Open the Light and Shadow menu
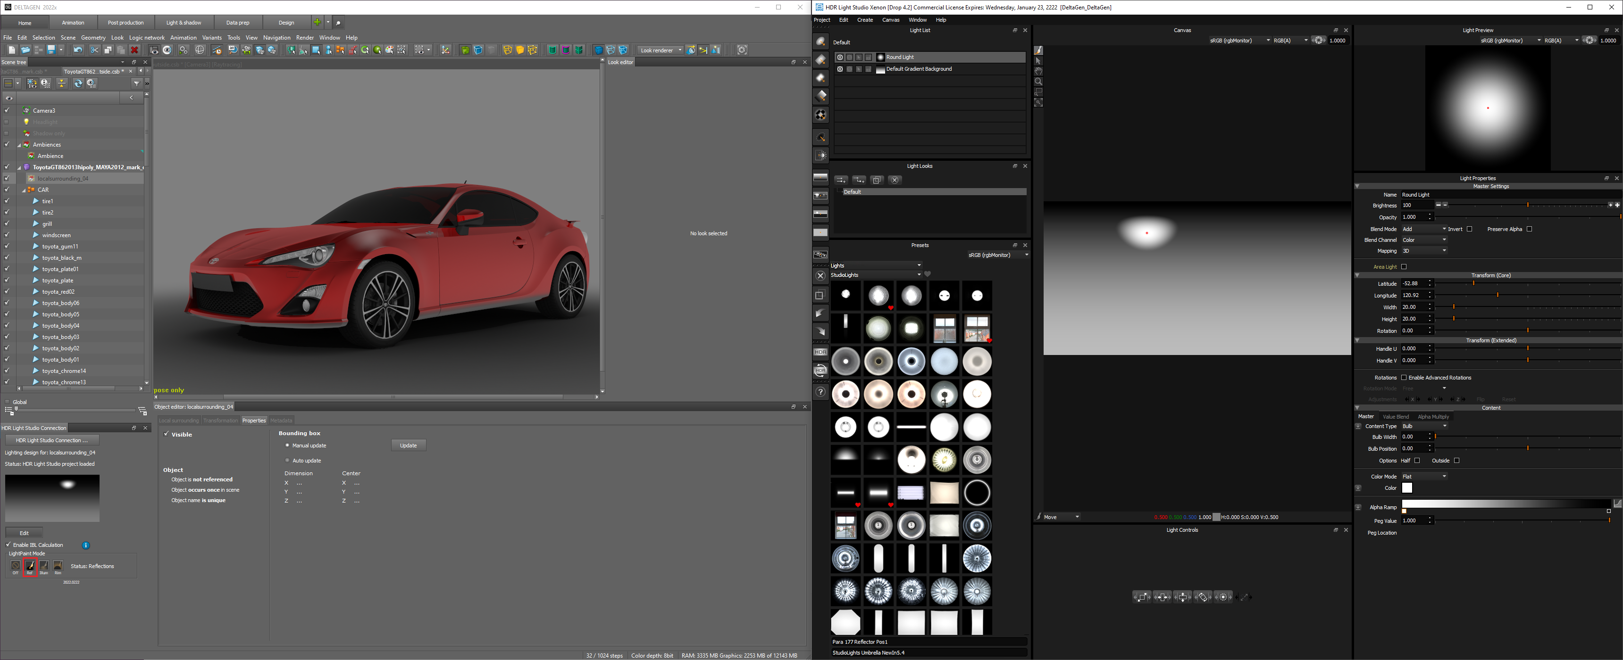Screen dimensions: 1623x660 (x=182, y=22)
